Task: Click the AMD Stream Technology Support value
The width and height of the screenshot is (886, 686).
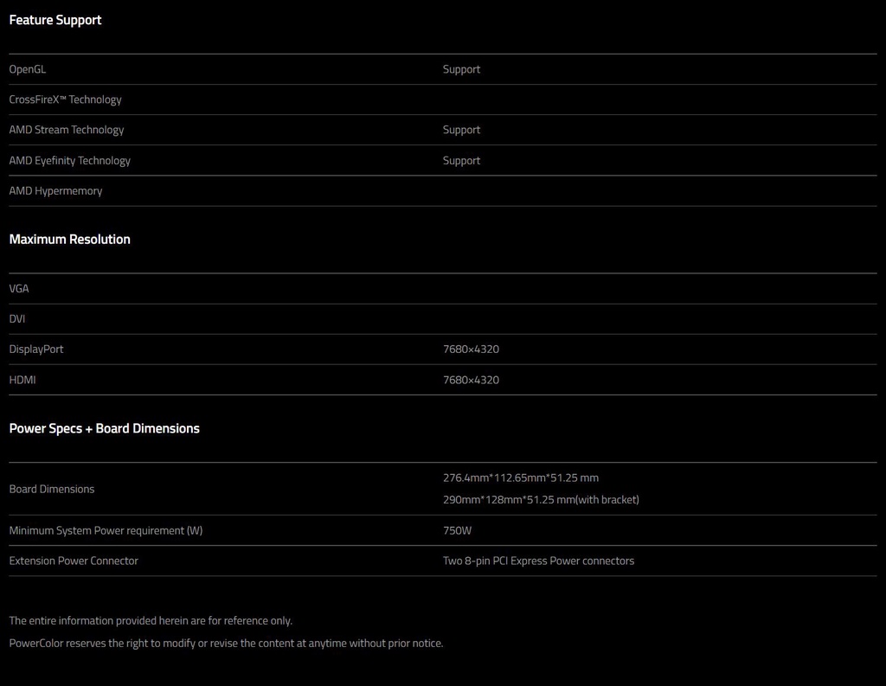Action: 461,130
